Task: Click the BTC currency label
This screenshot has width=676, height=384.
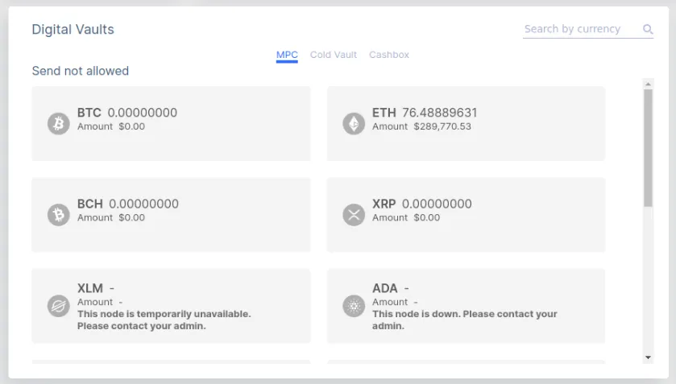Action: coord(89,113)
